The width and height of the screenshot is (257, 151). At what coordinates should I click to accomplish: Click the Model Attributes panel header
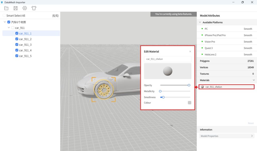pos(210,16)
